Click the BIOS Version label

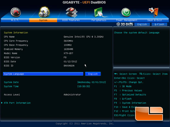pyautogui.click(x=12, y=58)
